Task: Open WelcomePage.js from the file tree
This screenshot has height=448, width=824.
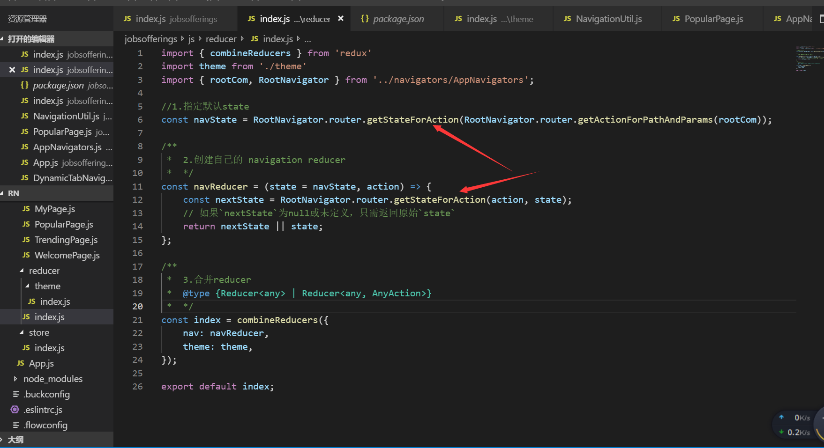Action: click(x=67, y=255)
